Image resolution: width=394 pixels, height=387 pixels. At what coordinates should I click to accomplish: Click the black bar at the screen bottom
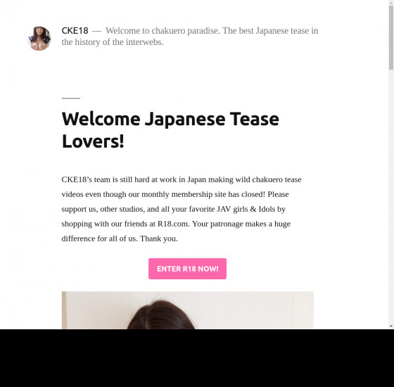click(x=197, y=358)
